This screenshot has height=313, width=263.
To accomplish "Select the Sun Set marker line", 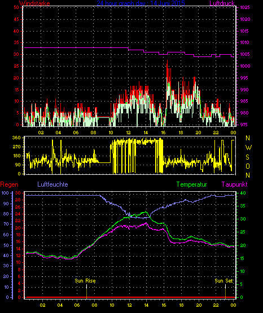I will click(225, 291).
